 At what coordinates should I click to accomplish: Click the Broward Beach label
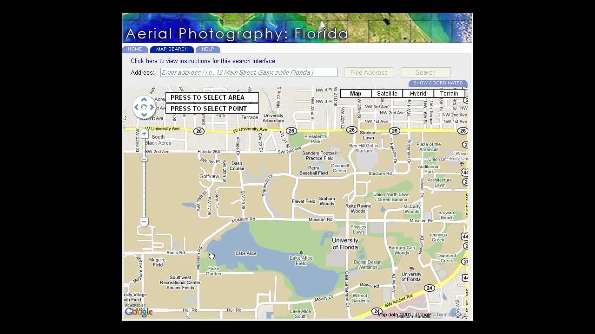[447, 215]
